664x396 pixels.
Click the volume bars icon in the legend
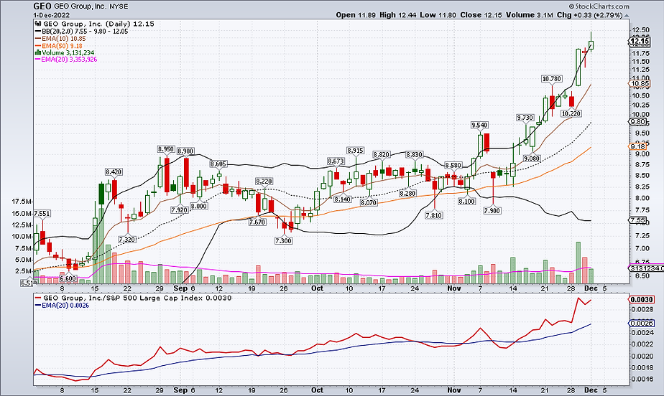(x=37, y=53)
